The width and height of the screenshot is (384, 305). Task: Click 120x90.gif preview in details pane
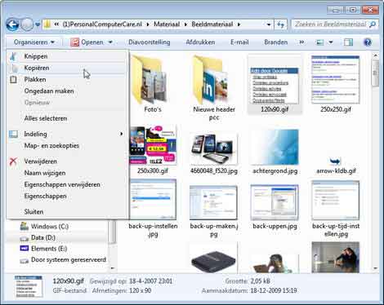pos(29,286)
